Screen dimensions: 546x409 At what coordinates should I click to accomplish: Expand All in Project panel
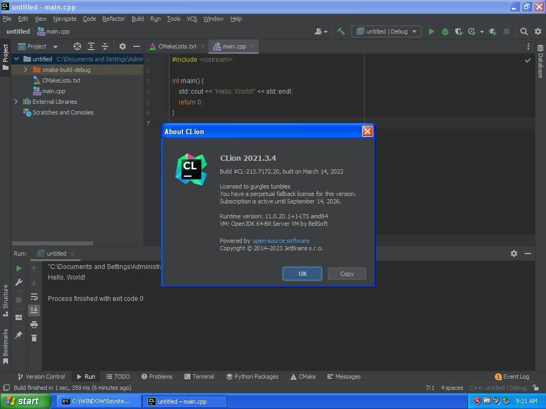(91, 46)
